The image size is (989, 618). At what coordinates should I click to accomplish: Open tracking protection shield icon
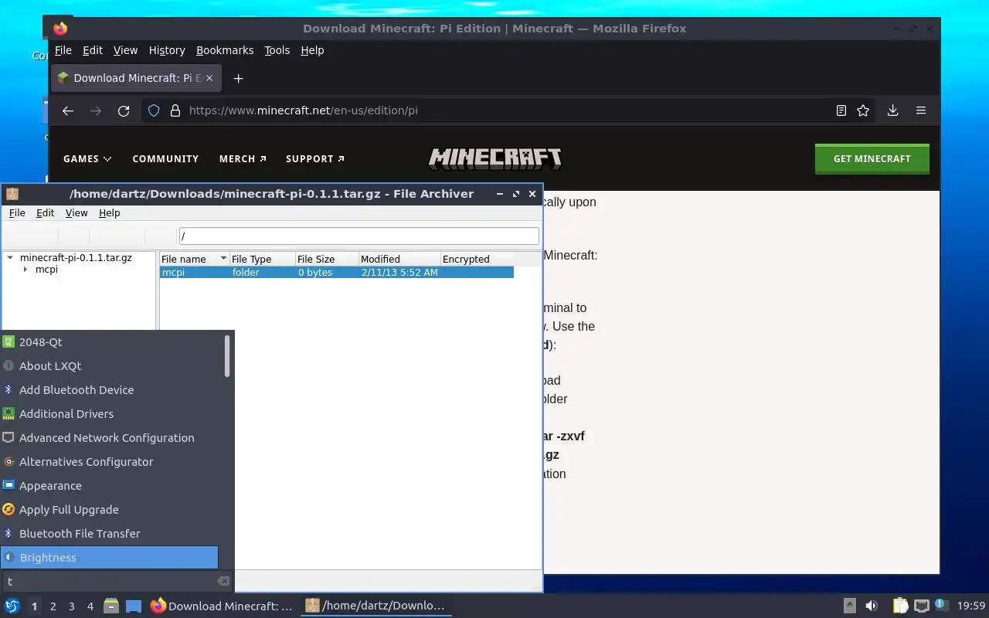pos(154,110)
